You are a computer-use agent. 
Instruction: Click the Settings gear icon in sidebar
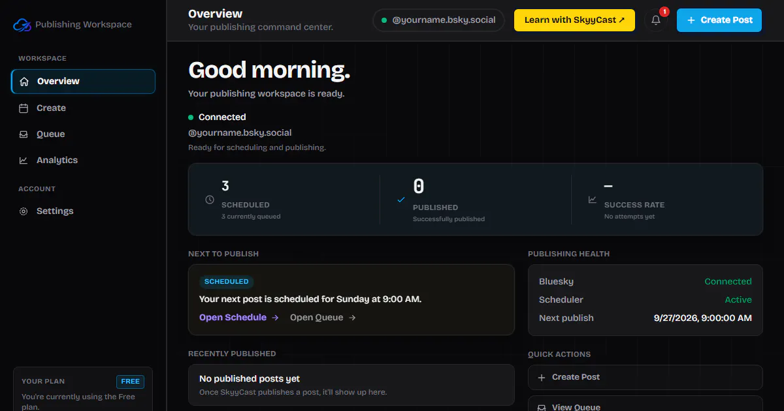click(x=24, y=211)
